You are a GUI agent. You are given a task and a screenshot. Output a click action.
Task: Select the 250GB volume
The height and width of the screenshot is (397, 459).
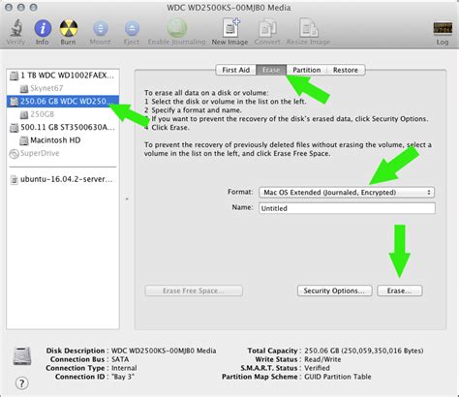point(63,114)
